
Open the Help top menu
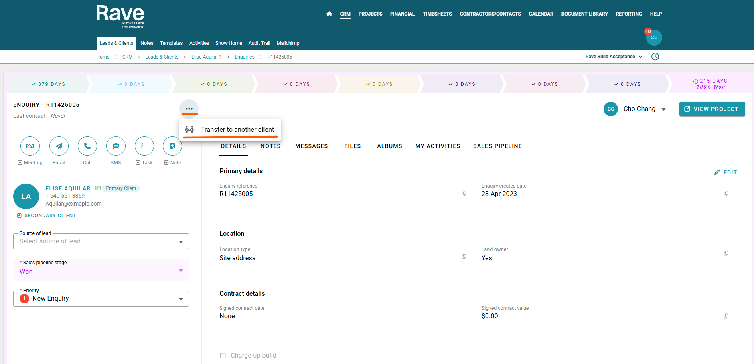tap(656, 14)
